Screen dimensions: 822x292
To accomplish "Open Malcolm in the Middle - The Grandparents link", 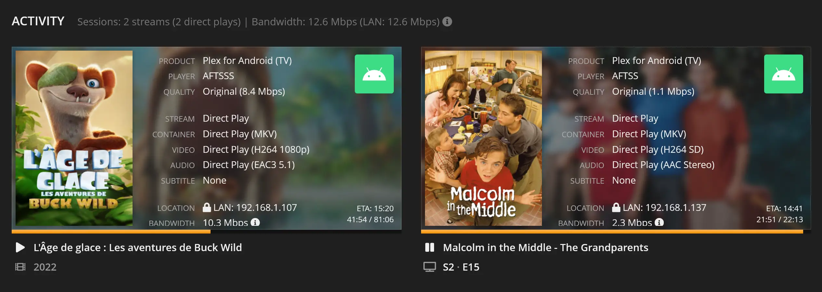I will point(546,248).
